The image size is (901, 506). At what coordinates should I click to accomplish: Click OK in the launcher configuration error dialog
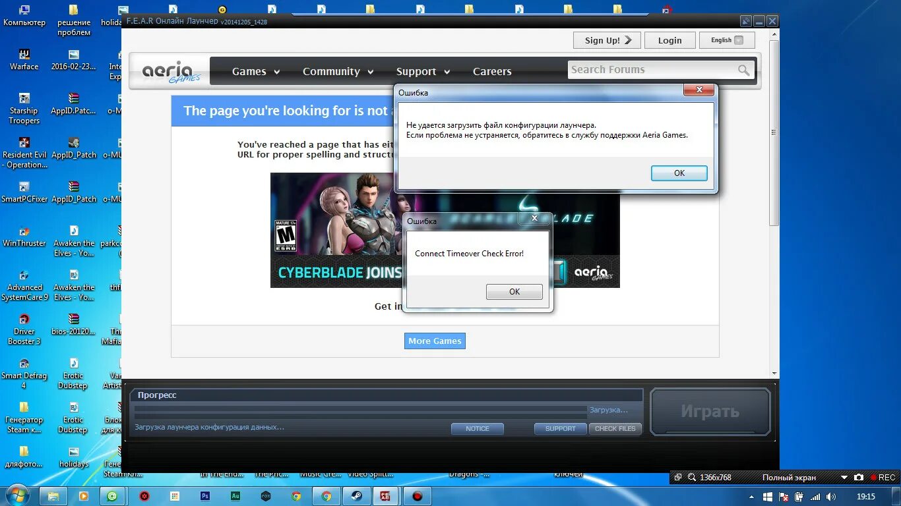(x=679, y=173)
